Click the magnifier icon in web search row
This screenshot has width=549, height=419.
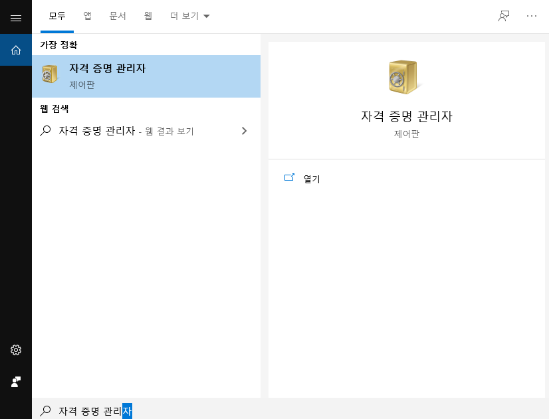click(x=45, y=131)
